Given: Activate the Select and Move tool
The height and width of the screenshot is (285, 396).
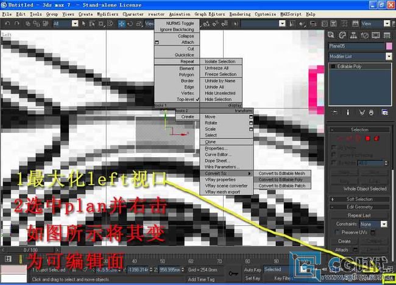Looking at the screenshot, I should point(121,24).
